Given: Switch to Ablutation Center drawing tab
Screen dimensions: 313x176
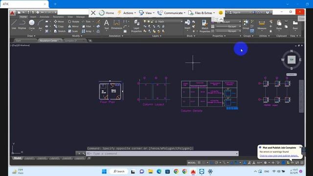Looking at the screenshot, I should point(49,41).
